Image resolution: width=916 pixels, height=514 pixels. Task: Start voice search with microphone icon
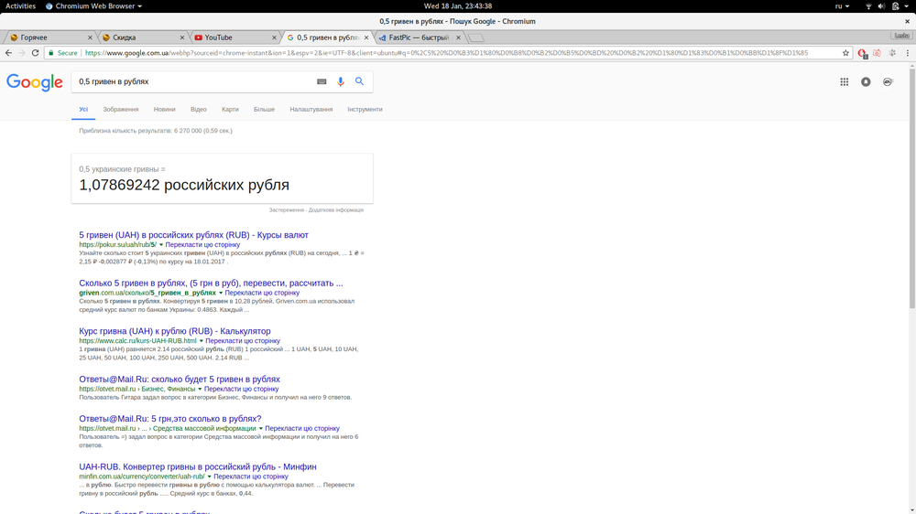click(341, 81)
